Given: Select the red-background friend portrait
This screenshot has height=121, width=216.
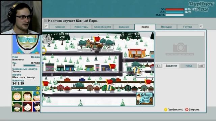Looking at the screenshot, I should [27, 107].
